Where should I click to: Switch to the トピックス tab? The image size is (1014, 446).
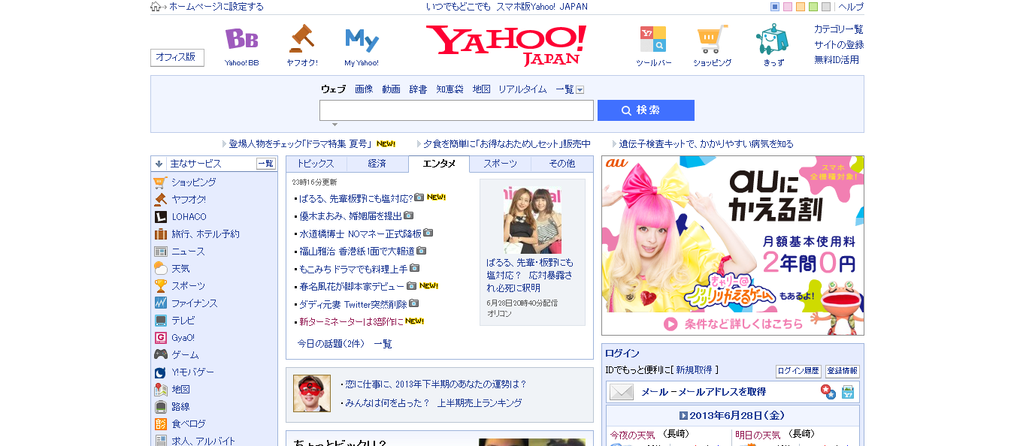click(316, 164)
